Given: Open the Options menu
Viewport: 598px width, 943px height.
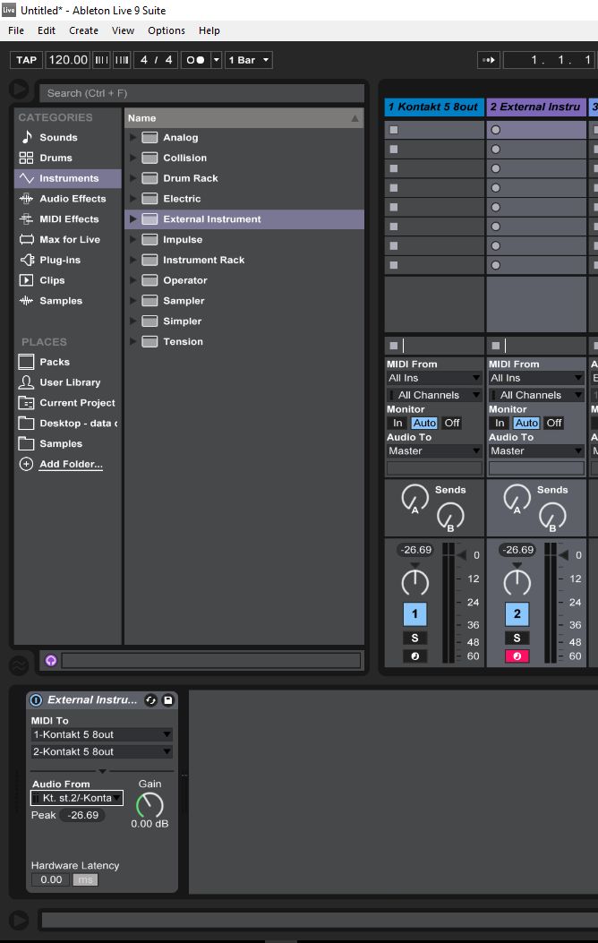Looking at the screenshot, I should 167,30.
